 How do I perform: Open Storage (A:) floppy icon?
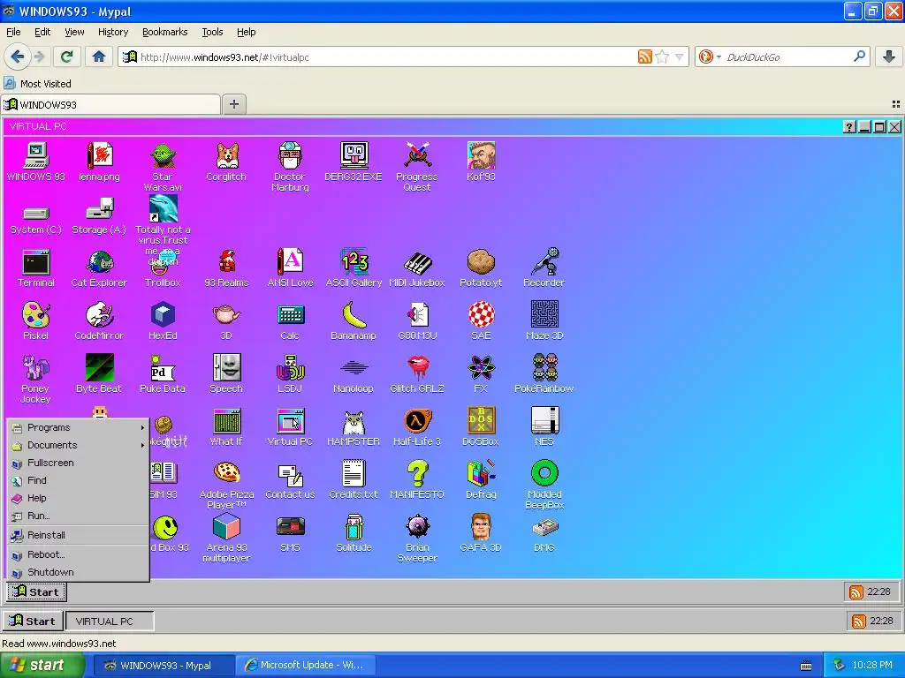[x=99, y=217]
